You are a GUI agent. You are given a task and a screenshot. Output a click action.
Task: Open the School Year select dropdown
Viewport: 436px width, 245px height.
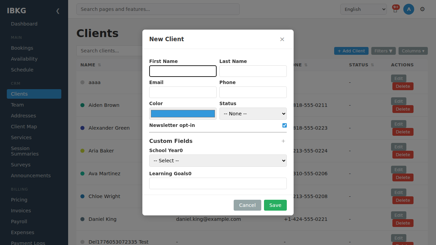coord(218,161)
